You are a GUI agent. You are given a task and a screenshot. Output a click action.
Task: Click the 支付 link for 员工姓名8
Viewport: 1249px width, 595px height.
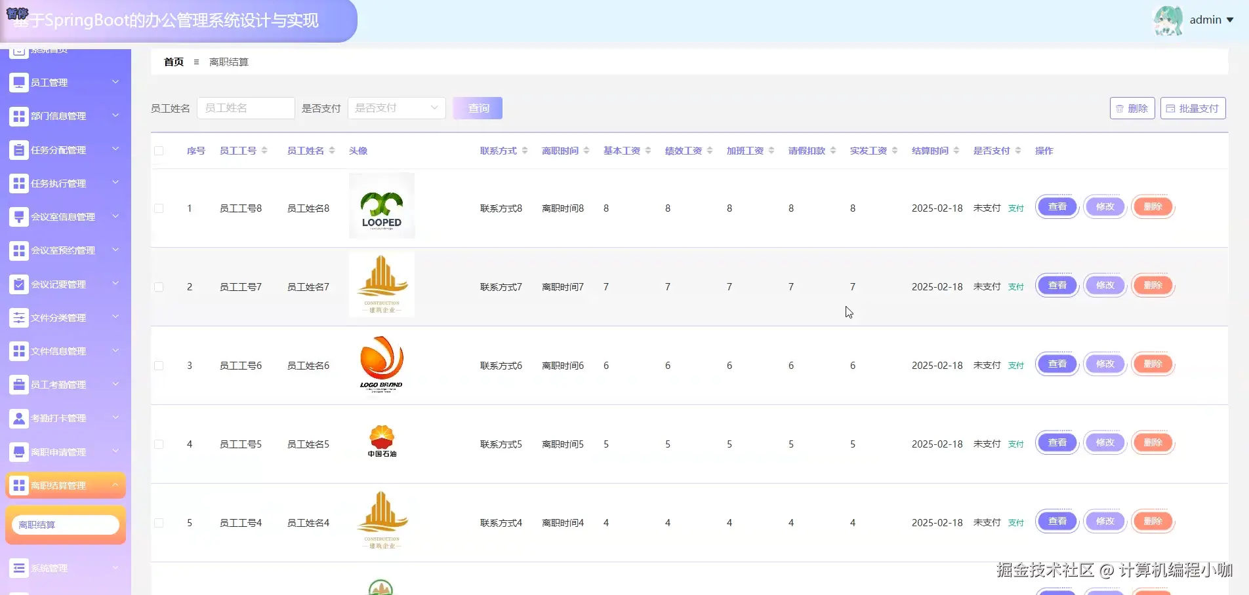click(1016, 208)
